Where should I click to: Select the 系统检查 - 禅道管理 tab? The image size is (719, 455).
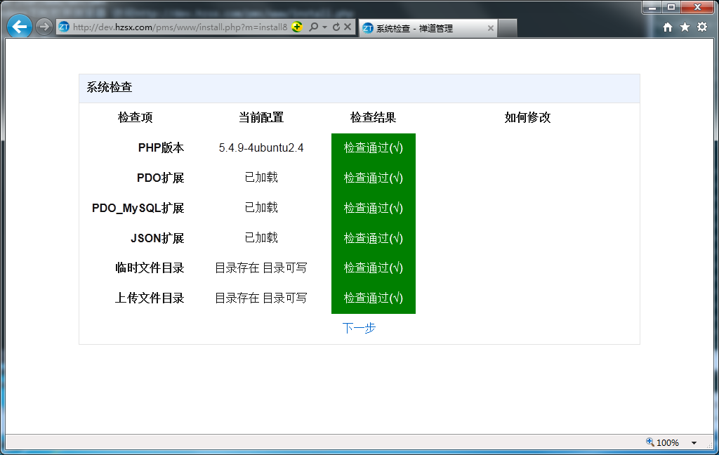point(428,28)
